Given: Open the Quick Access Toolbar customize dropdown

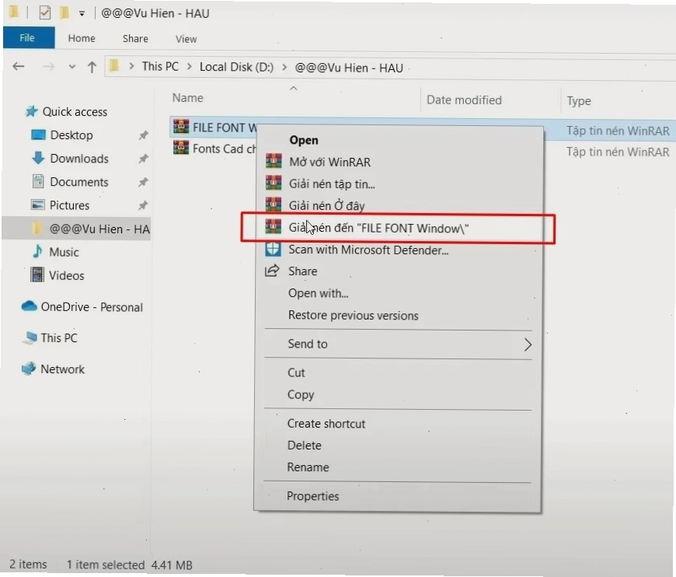Looking at the screenshot, I should pos(82,14).
